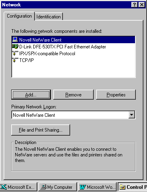Click the Control Panel taskbar button

tap(133, 187)
